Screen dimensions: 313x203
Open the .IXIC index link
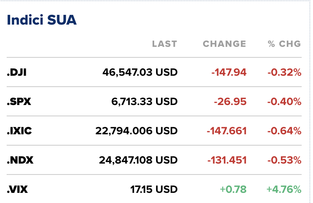20,131
